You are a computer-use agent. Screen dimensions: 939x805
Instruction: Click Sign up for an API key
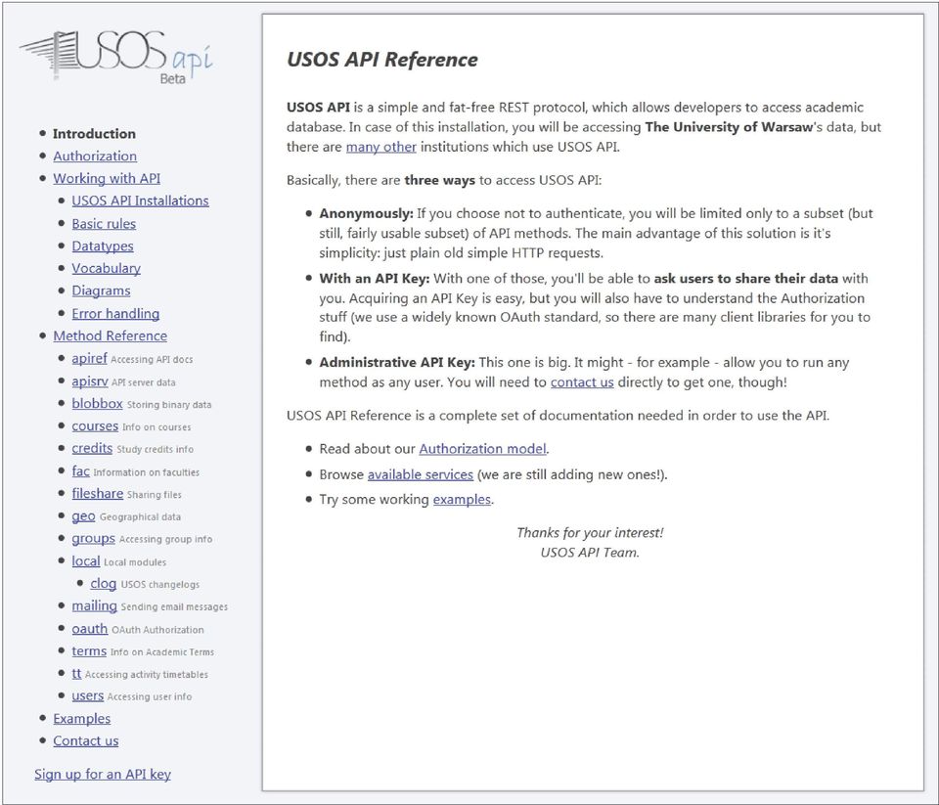click(x=103, y=775)
